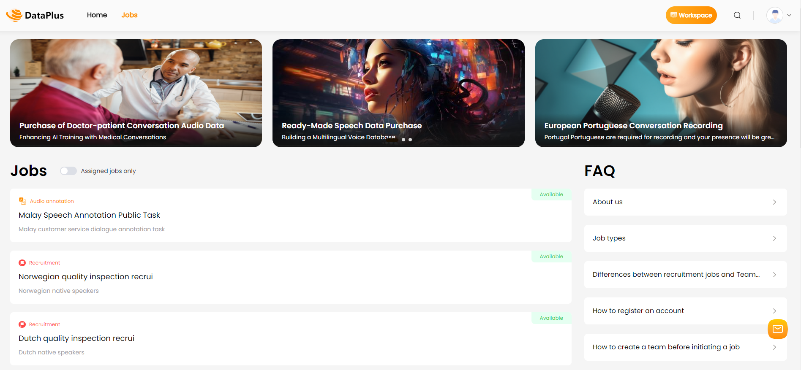This screenshot has height=370, width=801.
Task: Open the Workspace button
Action: 691,15
